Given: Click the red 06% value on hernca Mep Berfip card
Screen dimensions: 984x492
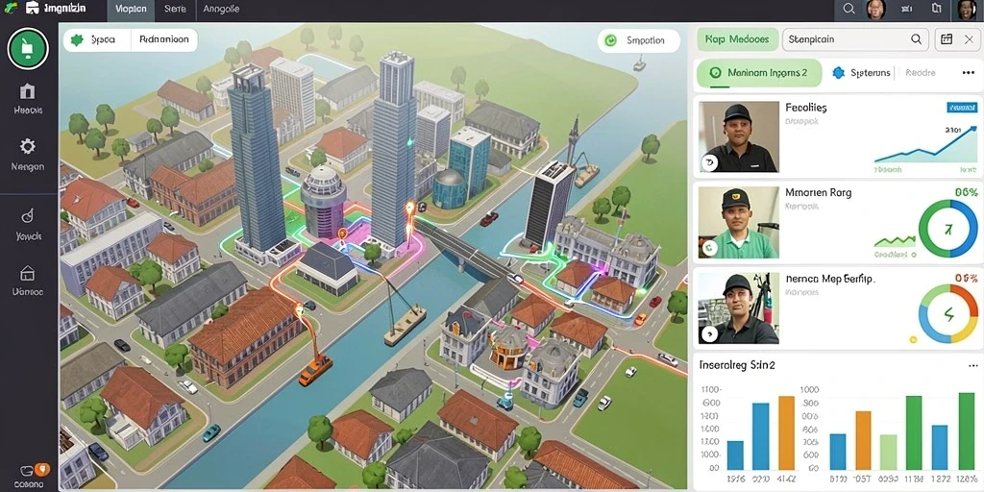Looking at the screenshot, I should click(967, 278).
